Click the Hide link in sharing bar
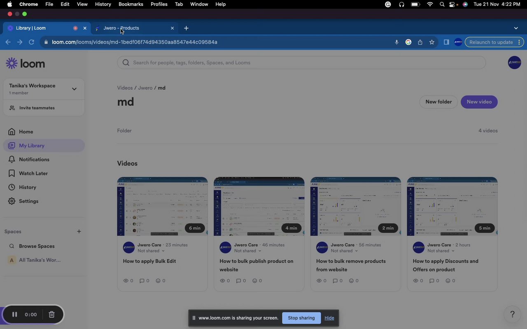The width and height of the screenshot is (527, 329). [329, 318]
